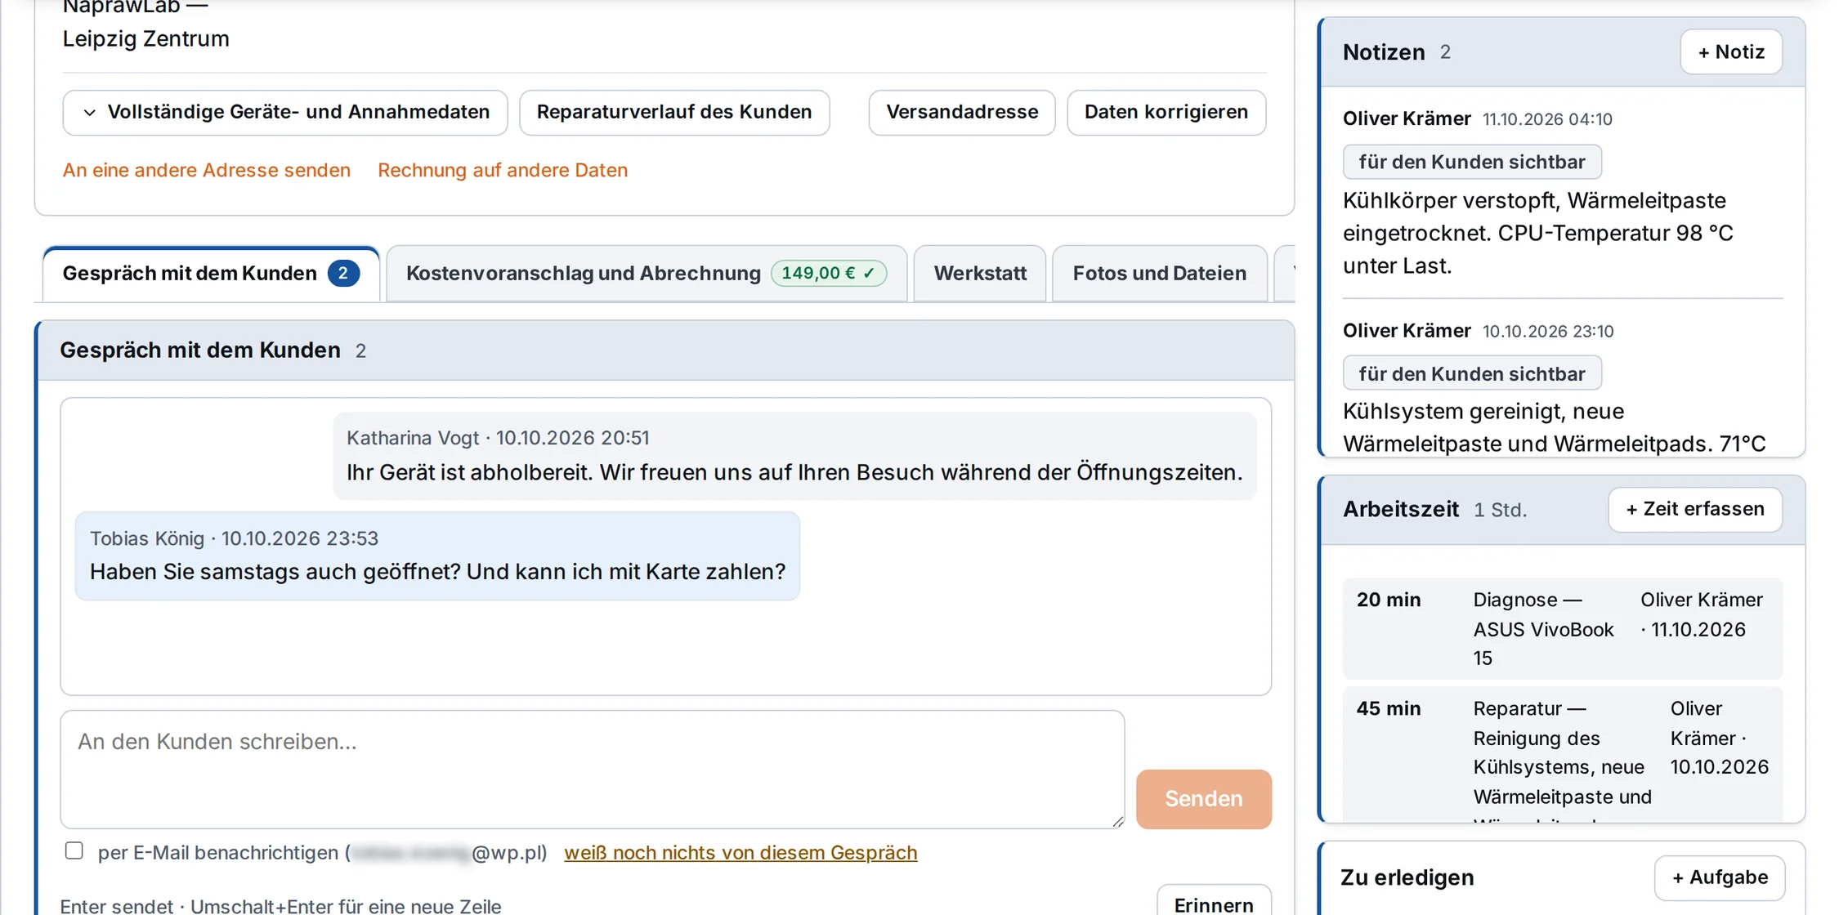Click the unread count badge 2 on tab
The image size is (1839, 915).
tap(343, 273)
